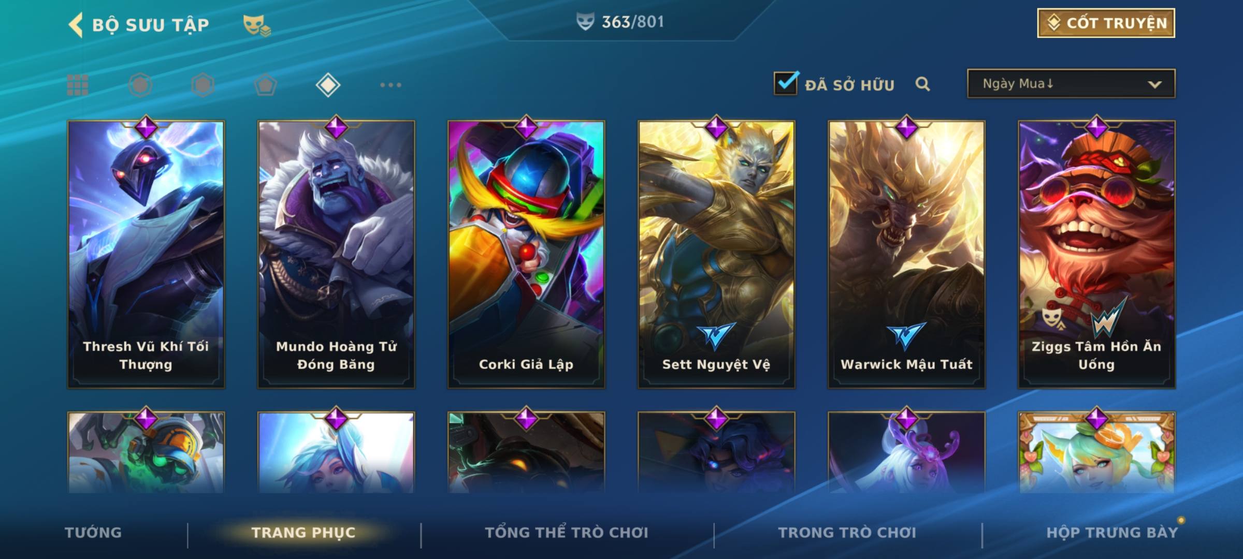
Task: Select the all-skins grid filter icon
Action: click(78, 85)
